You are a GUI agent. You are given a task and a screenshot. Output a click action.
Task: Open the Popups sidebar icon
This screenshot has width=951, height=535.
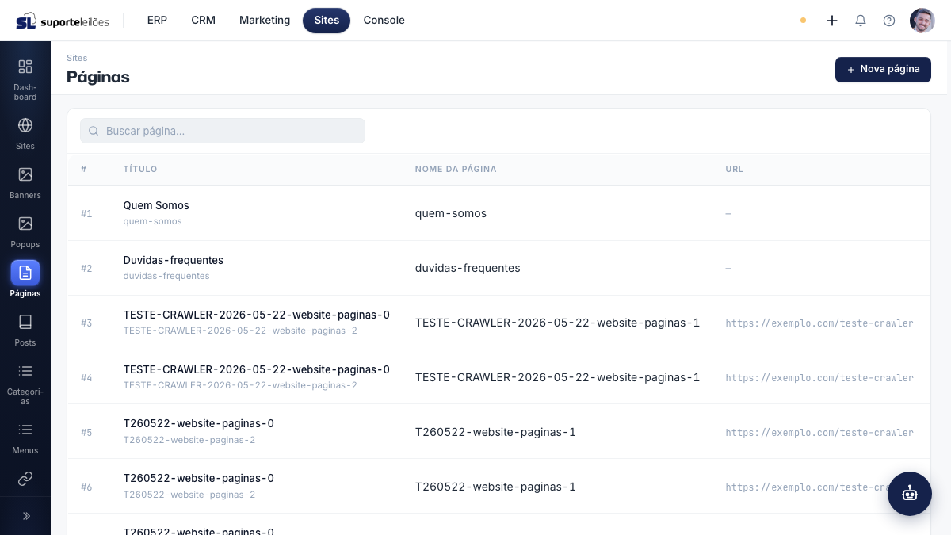25,224
